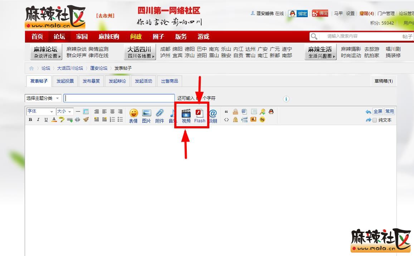Enable the 纯文本 plain text checkbox

click(375, 120)
